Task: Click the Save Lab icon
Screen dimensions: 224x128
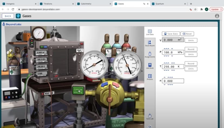Action: click(x=150, y=116)
